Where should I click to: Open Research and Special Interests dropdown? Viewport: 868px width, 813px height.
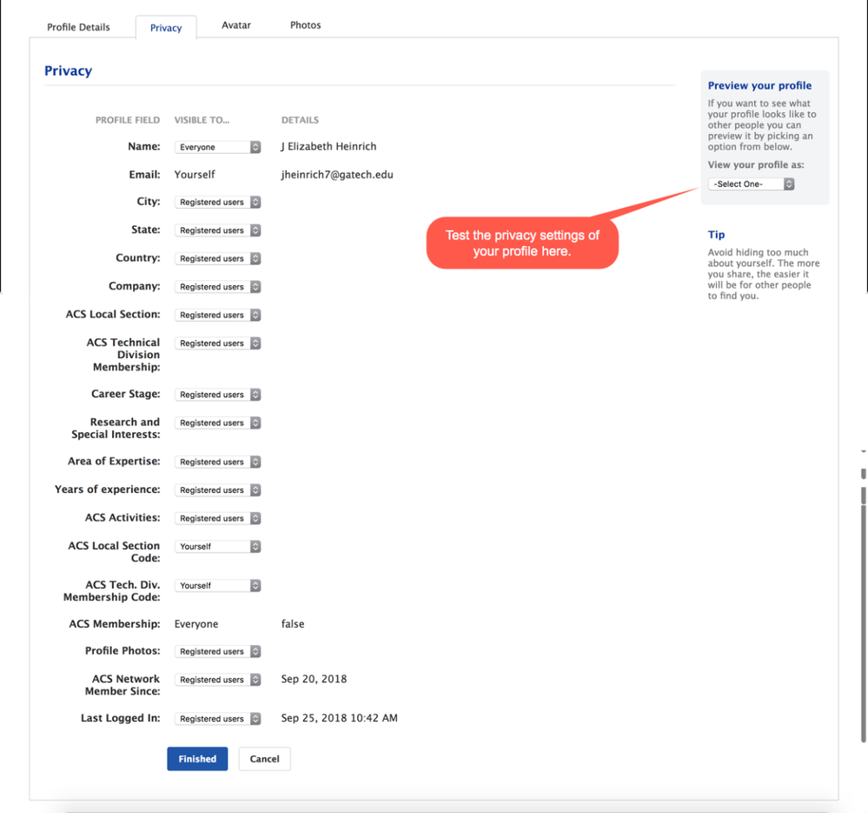[x=217, y=423]
